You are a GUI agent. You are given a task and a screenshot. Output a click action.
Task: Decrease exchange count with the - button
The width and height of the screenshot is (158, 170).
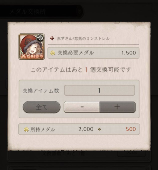click(x=82, y=107)
